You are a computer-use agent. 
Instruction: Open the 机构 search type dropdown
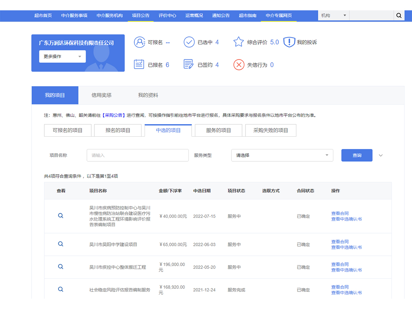333,15
